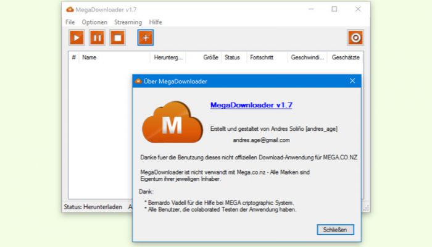The height and width of the screenshot is (247, 432).
Task: Sort by the Status column header
Action: (x=234, y=57)
